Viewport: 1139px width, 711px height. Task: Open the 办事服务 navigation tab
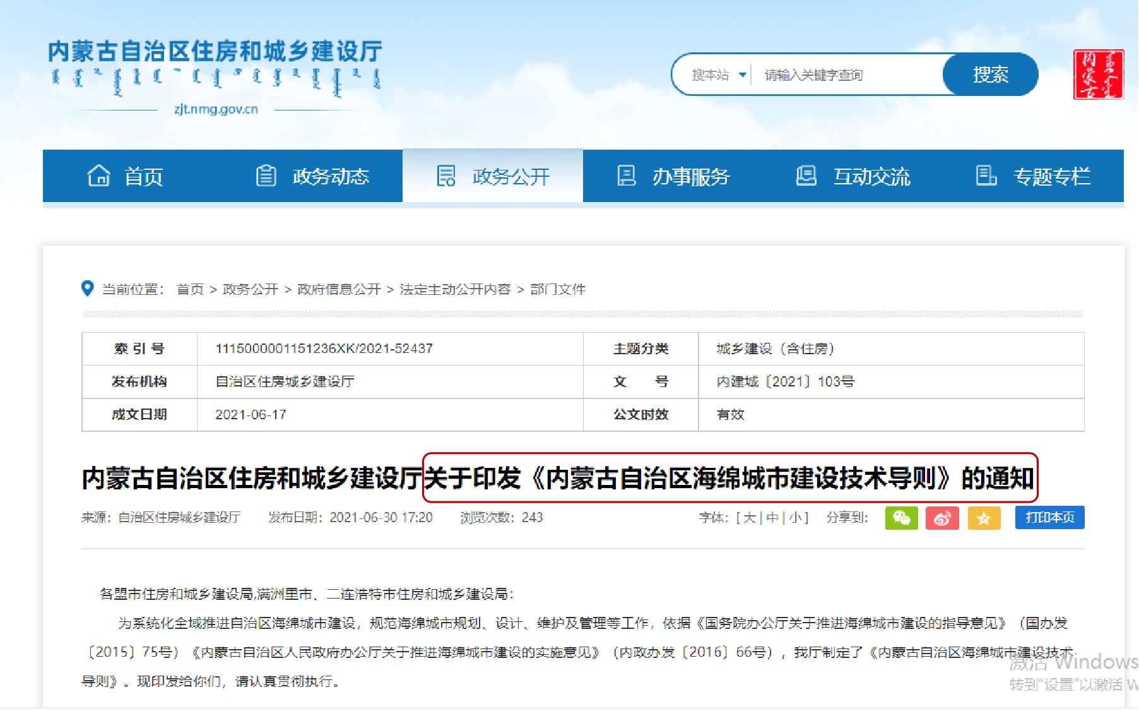(x=673, y=176)
